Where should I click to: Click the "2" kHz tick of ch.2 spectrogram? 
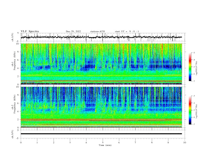pos(18,119)
